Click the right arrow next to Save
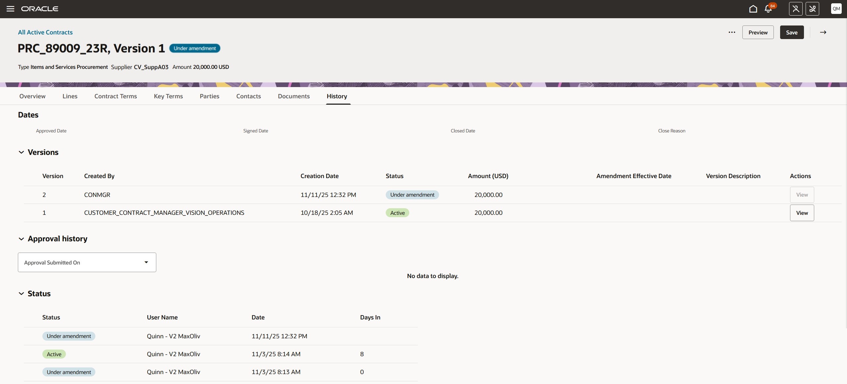Image resolution: width=847 pixels, height=384 pixels. (823, 32)
